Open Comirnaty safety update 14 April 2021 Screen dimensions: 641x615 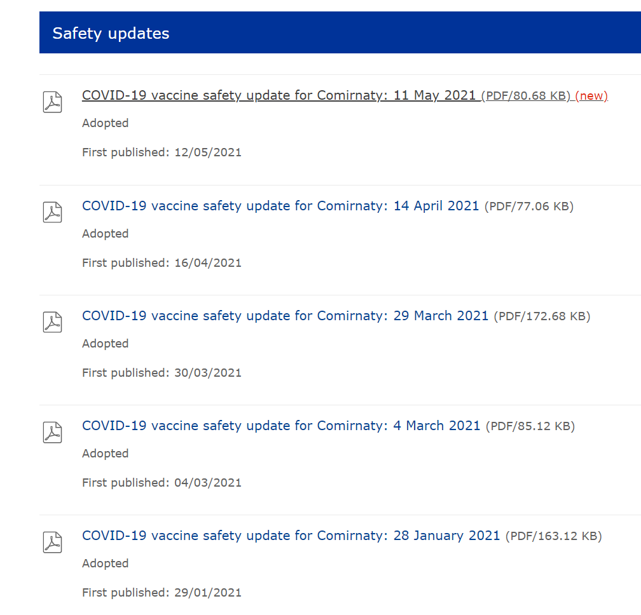pos(280,205)
